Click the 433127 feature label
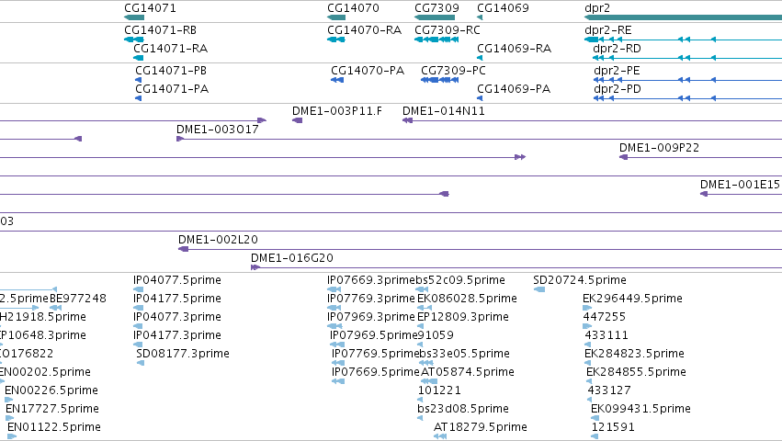The width and height of the screenshot is (782, 441). 609,390
